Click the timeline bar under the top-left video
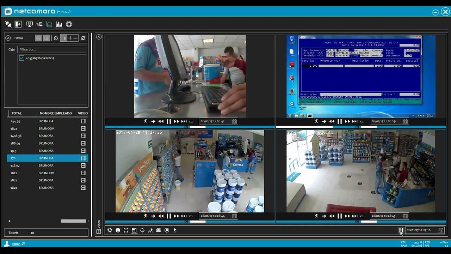Image resolution: width=451 pixels, height=254 pixels. coord(190,127)
